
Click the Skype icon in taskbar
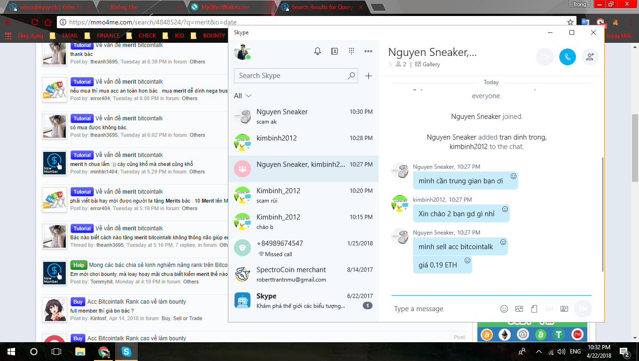[126, 351]
